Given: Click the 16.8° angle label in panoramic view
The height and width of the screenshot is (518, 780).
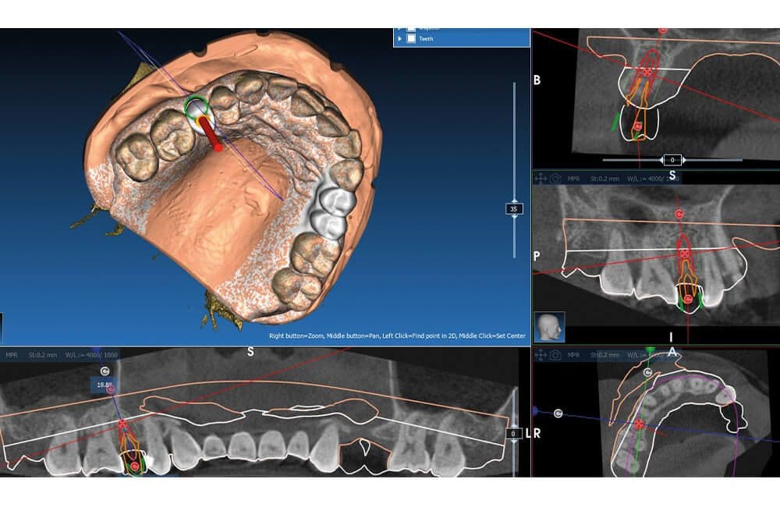Looking at the screenshot, I should pos(104,385).
